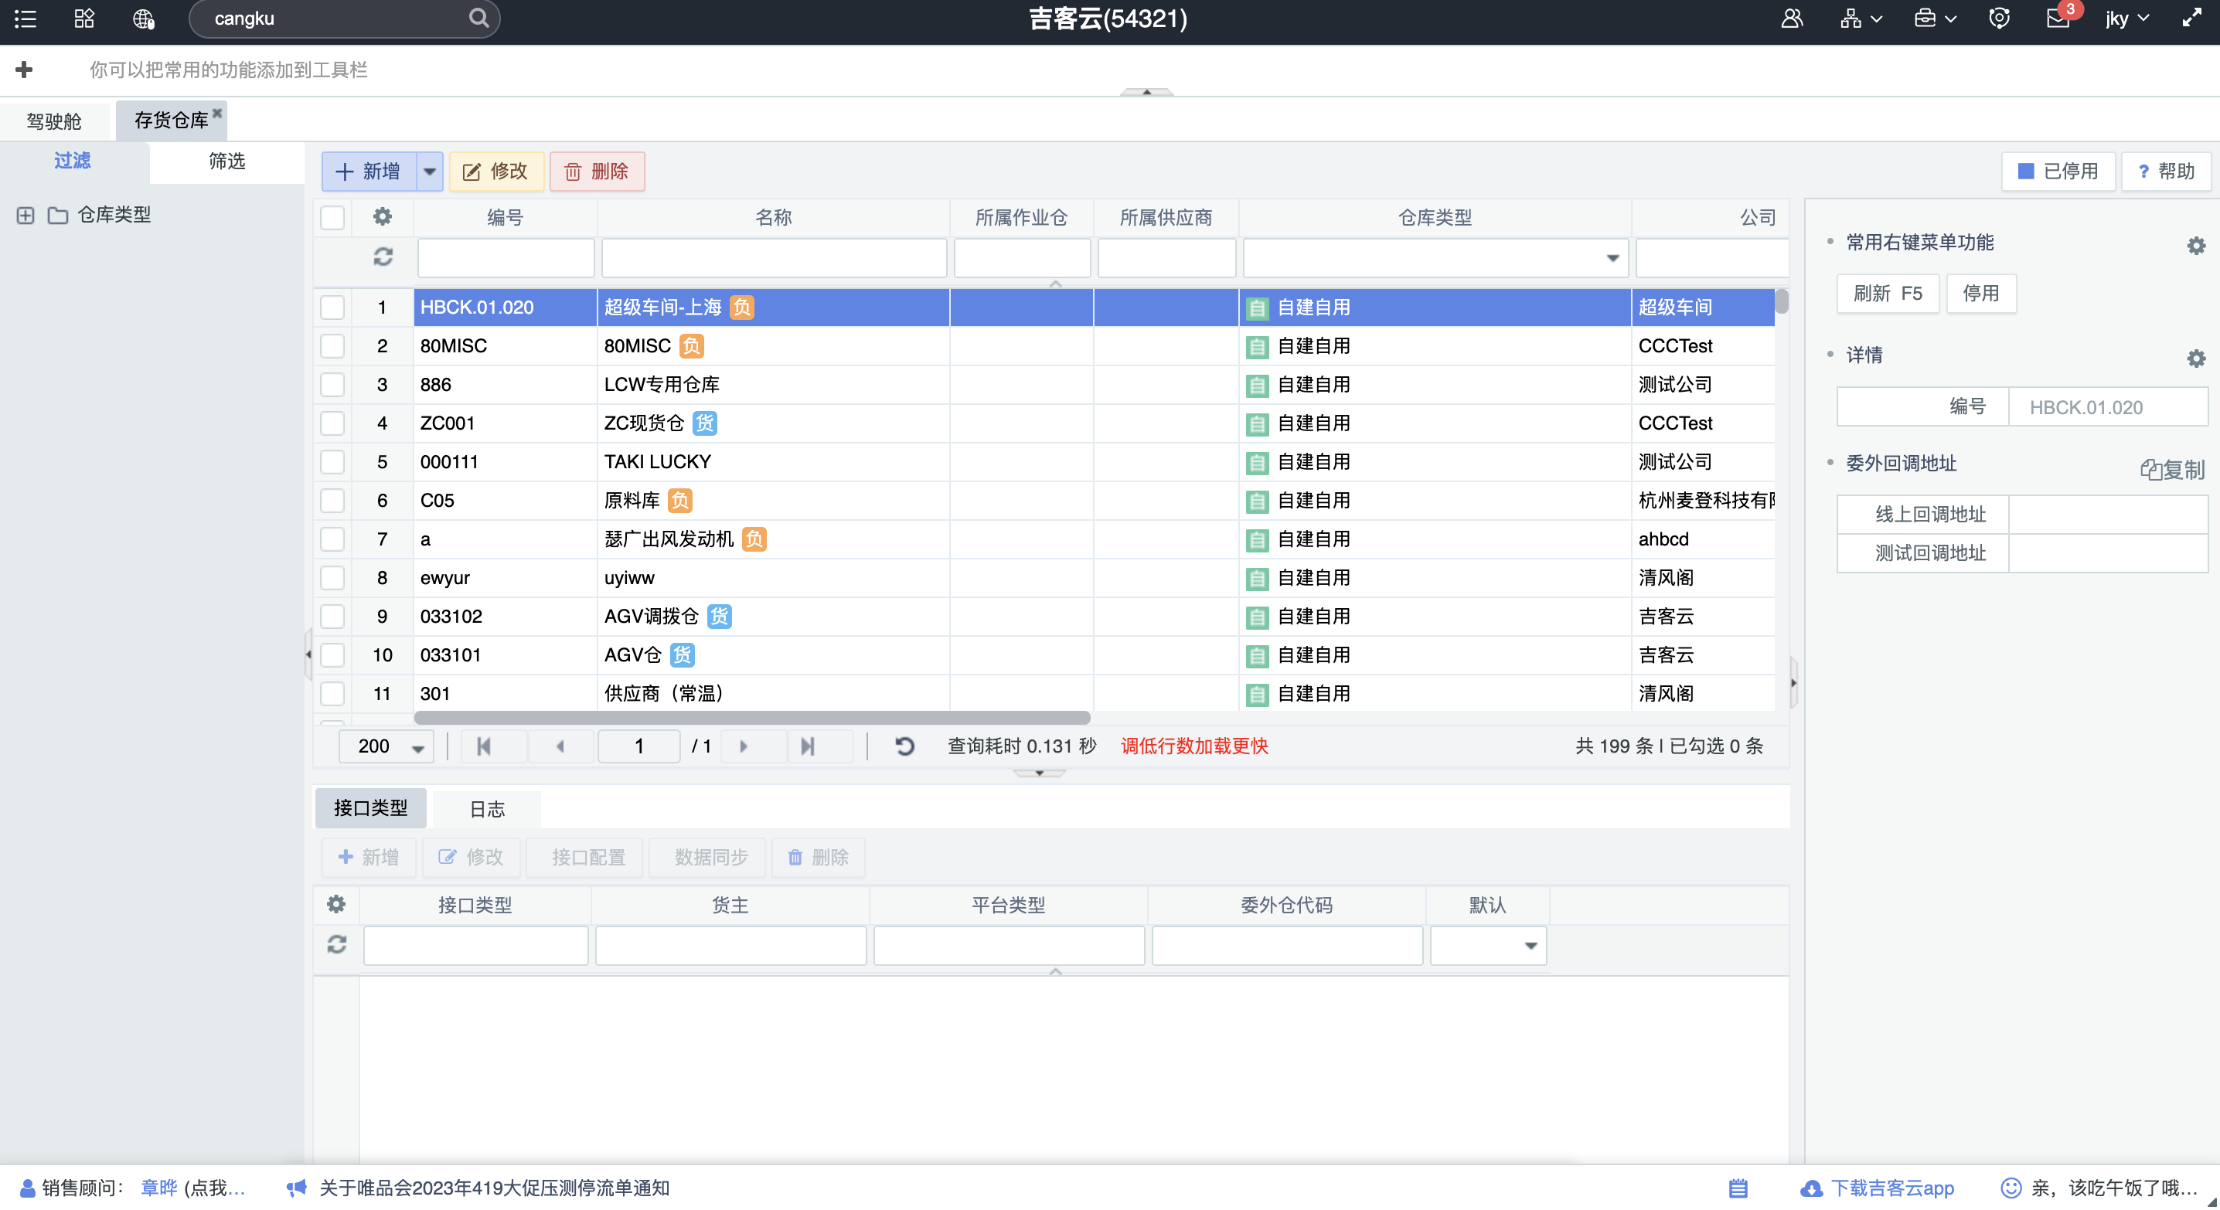
Task: Toggle fullscreen with the expand arrows icon
Action: pos(2191,18)
